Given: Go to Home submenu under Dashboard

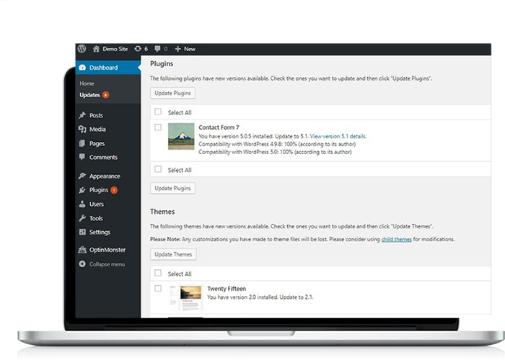Looking at the screenshot, I should point(87,84).
